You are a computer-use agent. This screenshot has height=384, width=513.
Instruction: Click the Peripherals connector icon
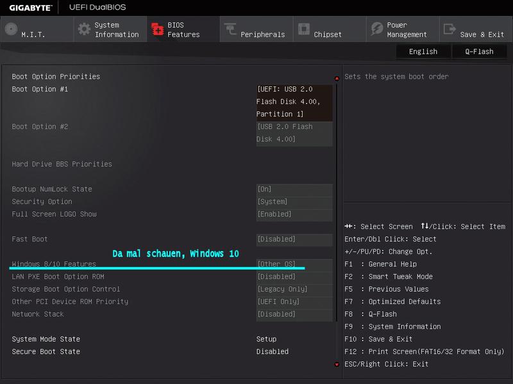coord(230,29)
